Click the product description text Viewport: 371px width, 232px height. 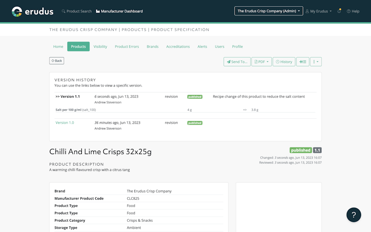90,170
